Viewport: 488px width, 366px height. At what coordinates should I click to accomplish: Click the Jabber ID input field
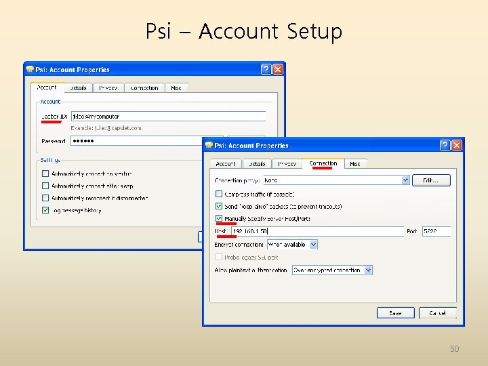tap(168, 116)
